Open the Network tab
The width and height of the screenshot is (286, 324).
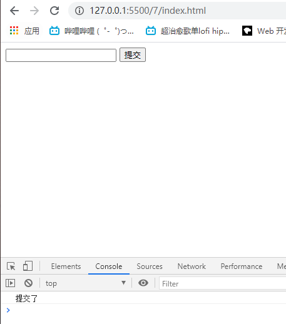coord(192,266)
